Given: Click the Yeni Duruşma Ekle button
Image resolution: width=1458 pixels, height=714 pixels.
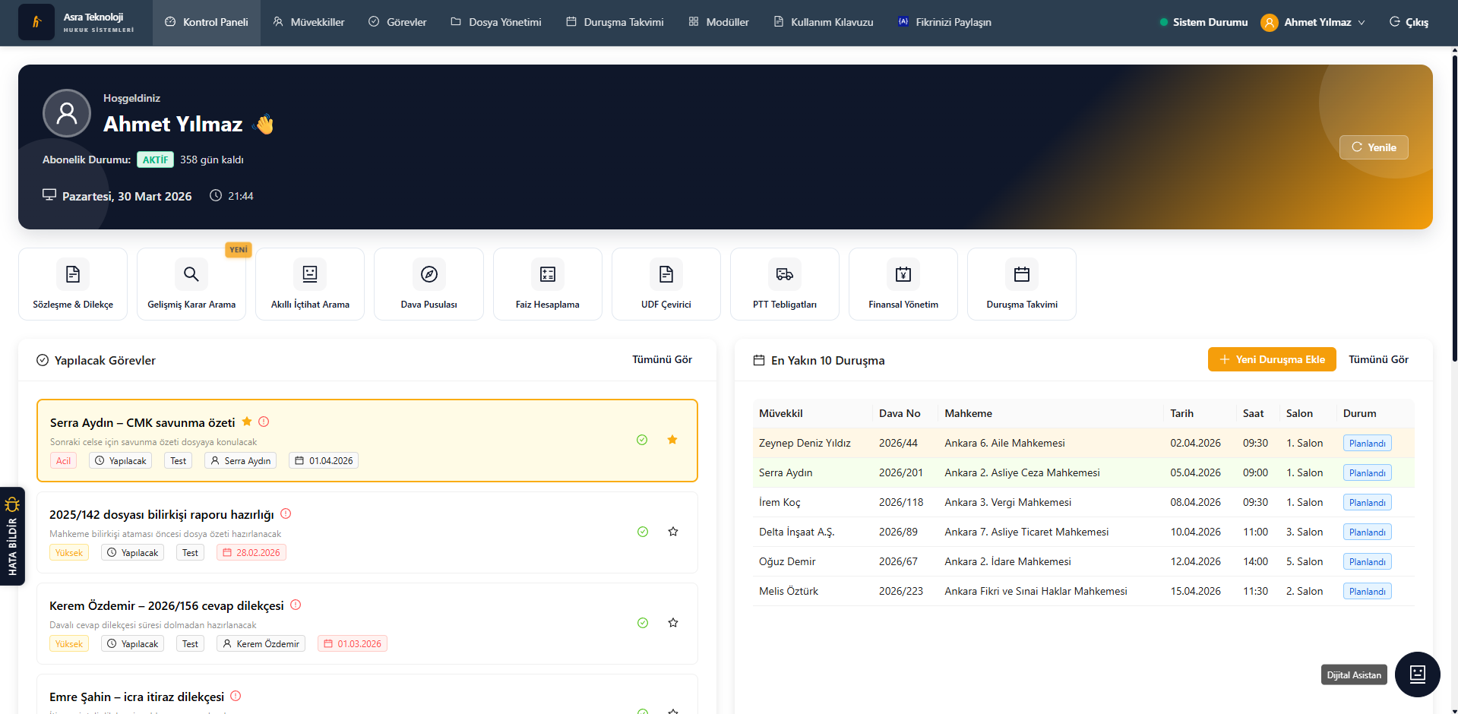Looking at the screenshot, I should (1272, 359).
